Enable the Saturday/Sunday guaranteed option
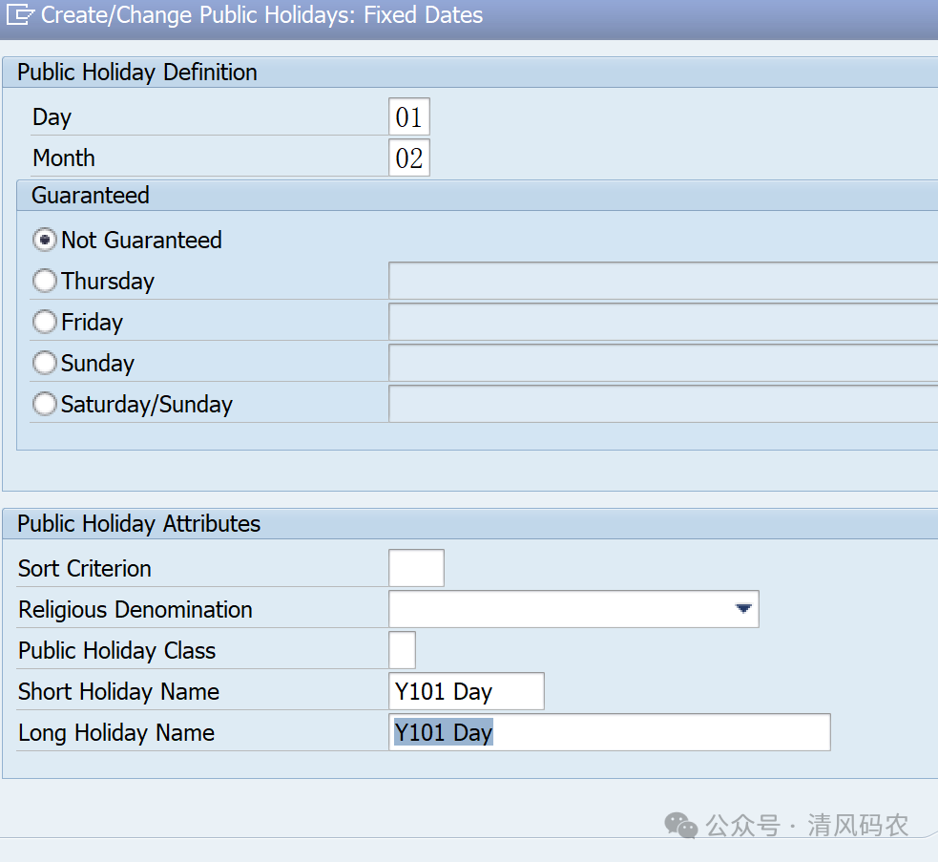 click(x=45, y=404)
